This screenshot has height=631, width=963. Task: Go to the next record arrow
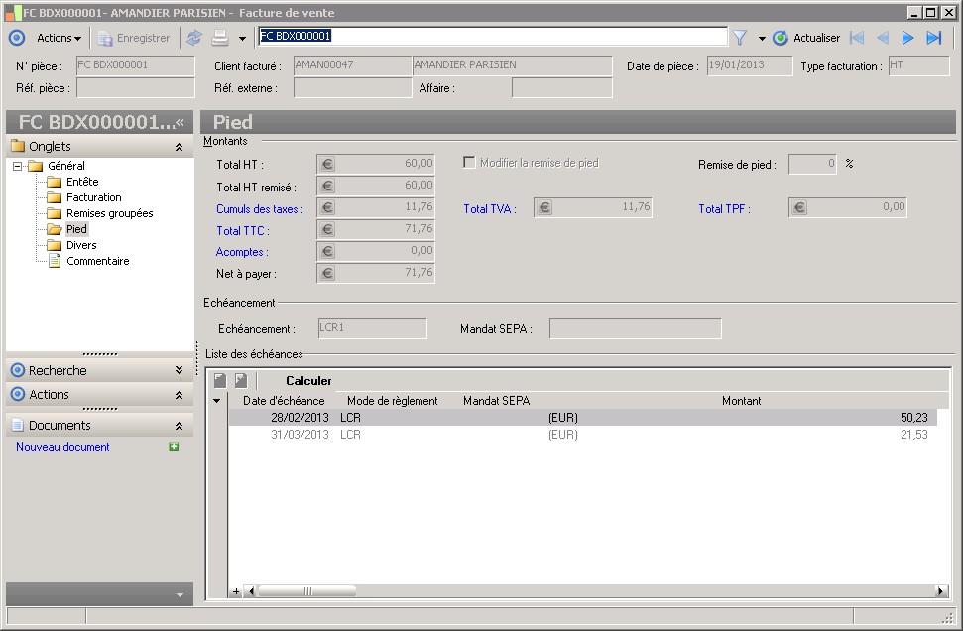pos(907,38)
